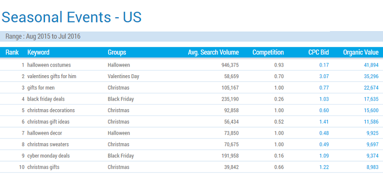383x192 pixels.
Task: Click the christmas sweaters keyword
Action: pyautogui.click(x=48, y=144)
